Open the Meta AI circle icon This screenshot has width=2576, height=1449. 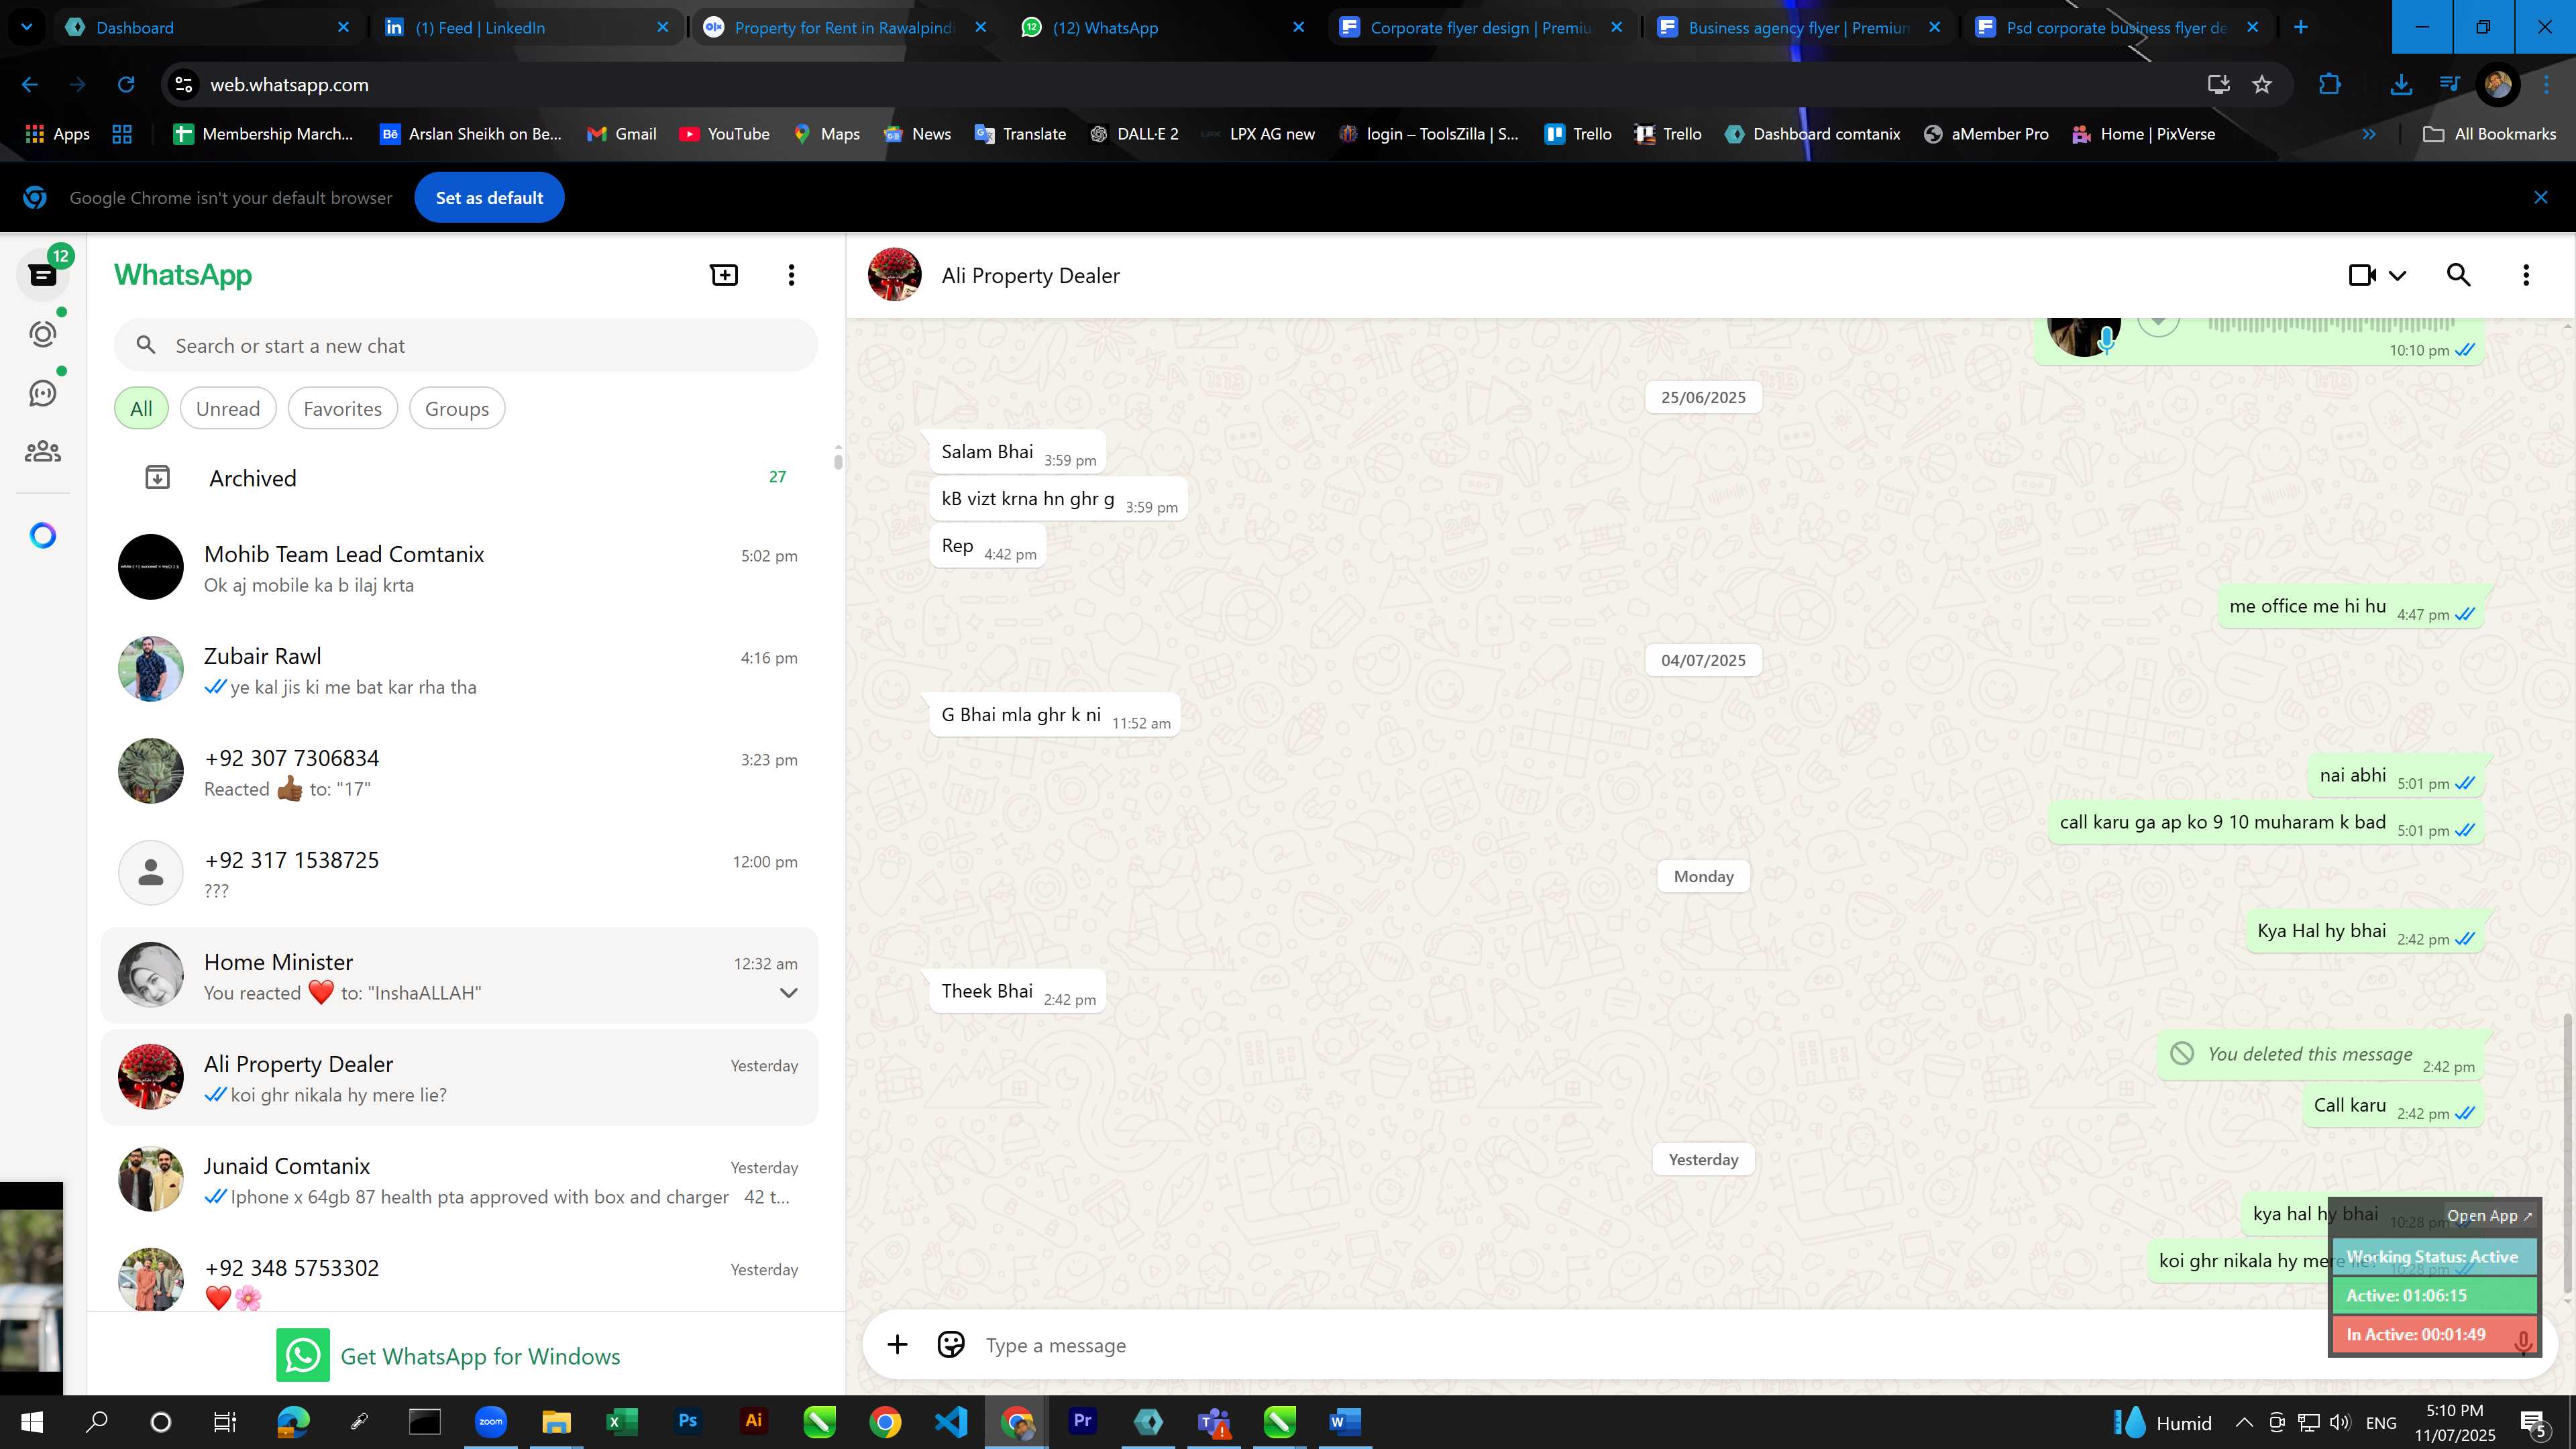click(43, 536)
